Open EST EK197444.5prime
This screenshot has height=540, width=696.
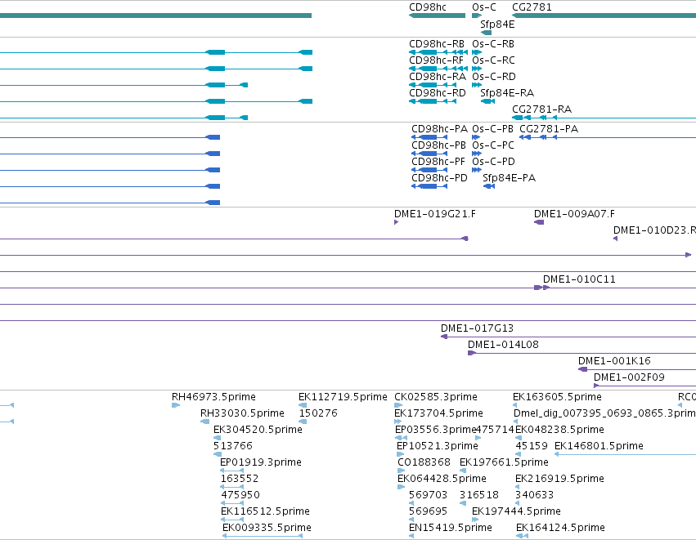(x=516, y=512)
